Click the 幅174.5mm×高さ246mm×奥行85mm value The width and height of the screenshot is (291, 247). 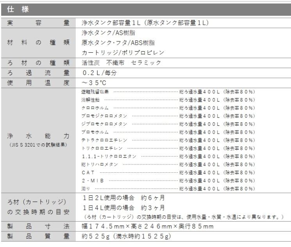(x=148, y=226)
